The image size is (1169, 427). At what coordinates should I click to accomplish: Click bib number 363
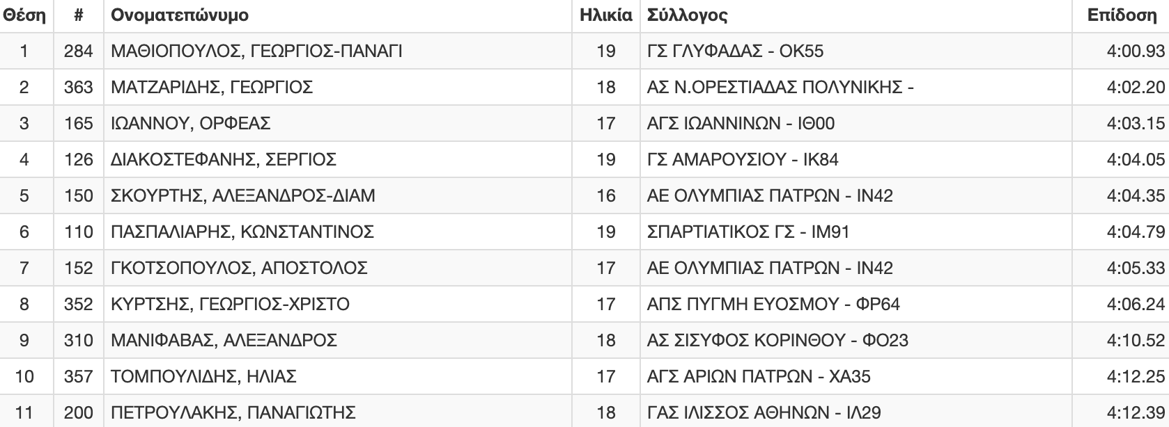point(78,88)
